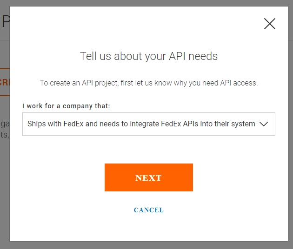This screenshot has width=293, height=249.
Task: Click the empty dialog area right of NEXT
Action: pyautogui.click(x=237, y=177)
